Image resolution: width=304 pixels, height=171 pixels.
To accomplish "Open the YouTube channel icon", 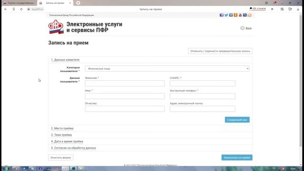I will coord(240,15).
